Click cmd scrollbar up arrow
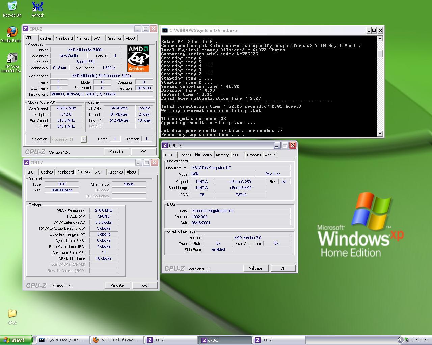This screenshot has width=432, height=345. [380, 38]
